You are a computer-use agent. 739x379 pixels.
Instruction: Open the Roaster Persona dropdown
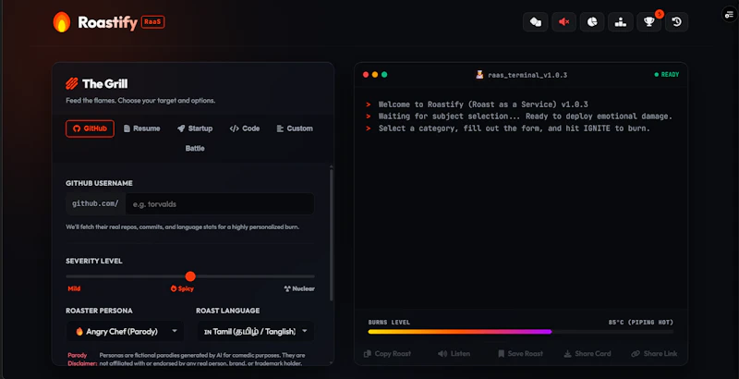tap(125, 331)
